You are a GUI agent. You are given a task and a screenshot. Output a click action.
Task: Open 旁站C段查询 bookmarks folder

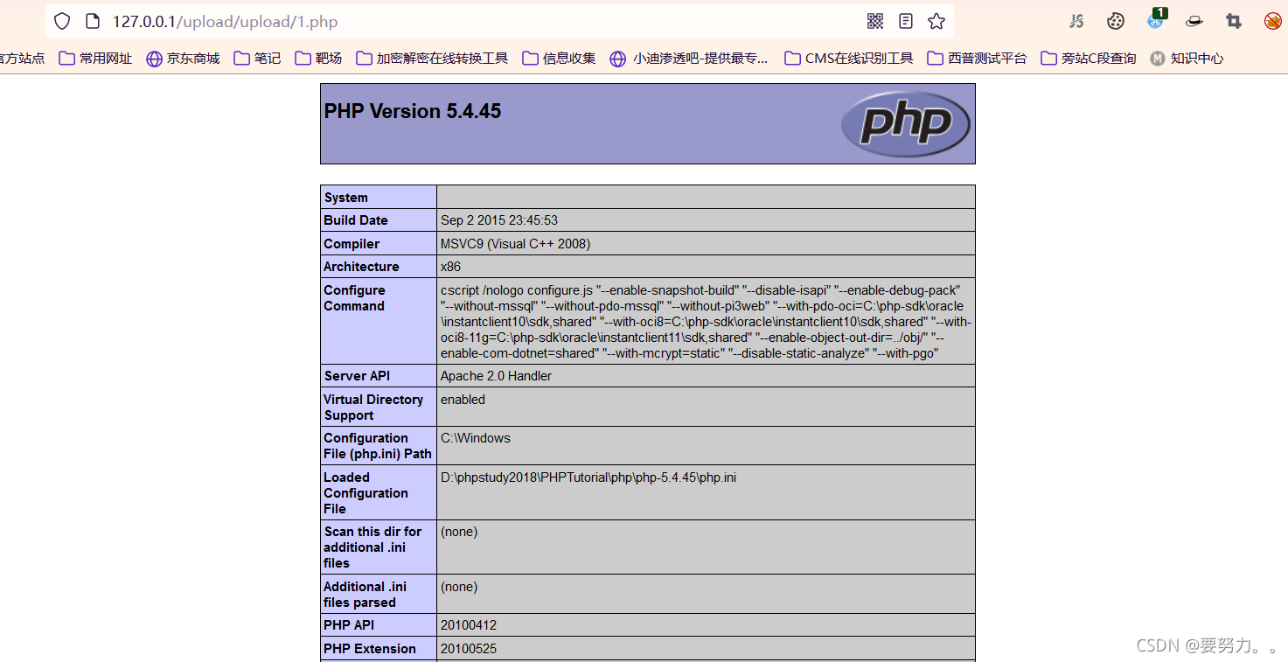click(x=1089, y=59)
